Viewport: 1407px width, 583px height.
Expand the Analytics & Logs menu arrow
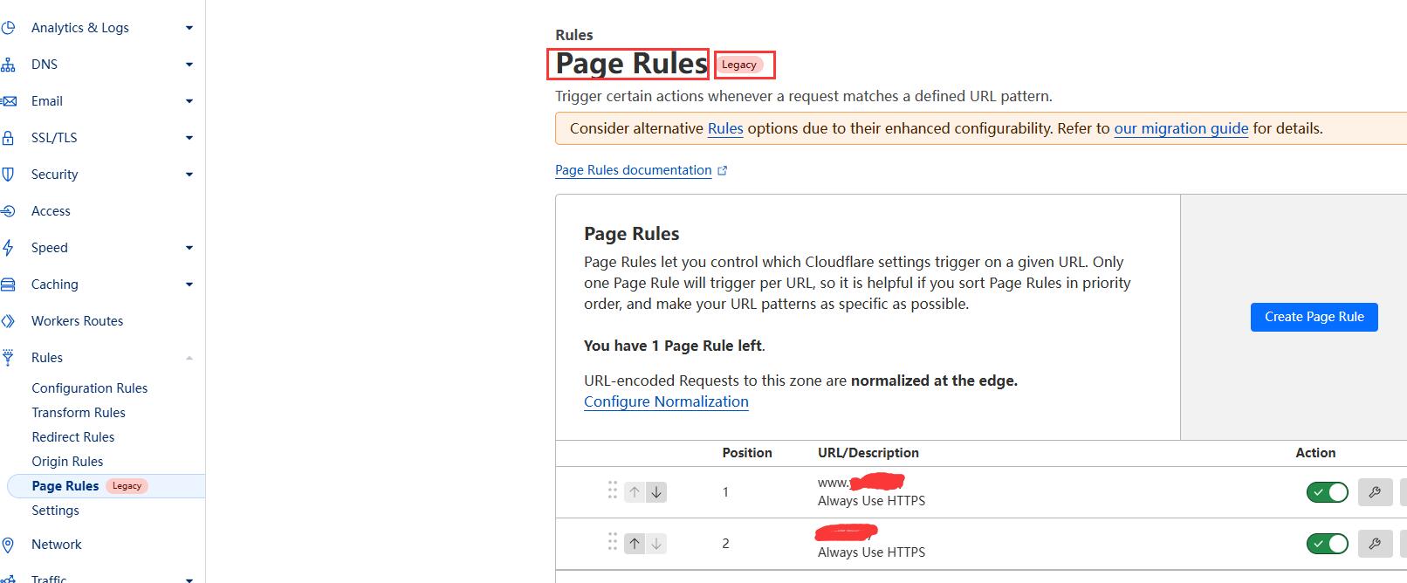(189, 28)
